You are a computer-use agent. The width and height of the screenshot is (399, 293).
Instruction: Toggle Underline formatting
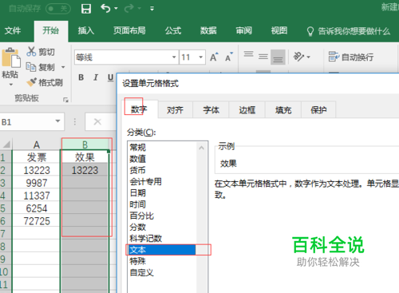pyautogui.click(x=111, y=77)
